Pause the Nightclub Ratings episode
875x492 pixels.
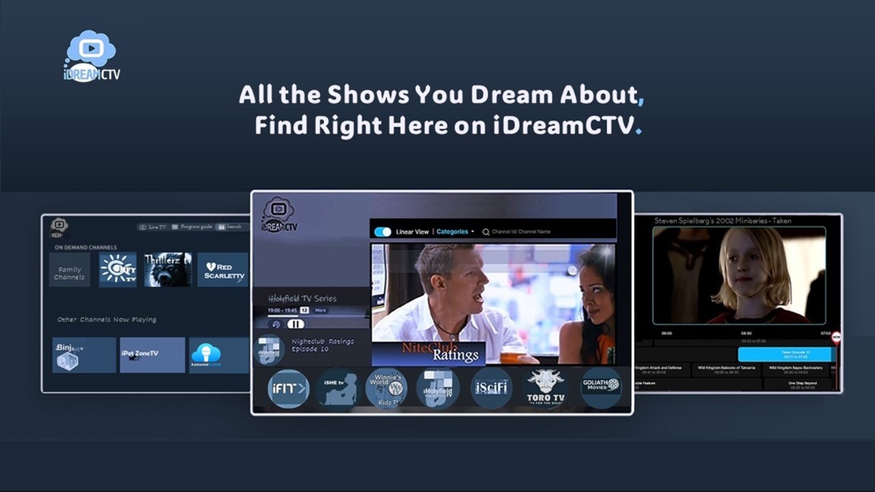pos(295,325)
